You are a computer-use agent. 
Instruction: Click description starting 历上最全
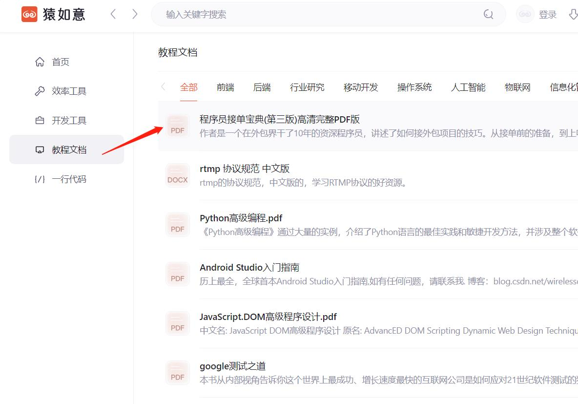pos(389,281)
